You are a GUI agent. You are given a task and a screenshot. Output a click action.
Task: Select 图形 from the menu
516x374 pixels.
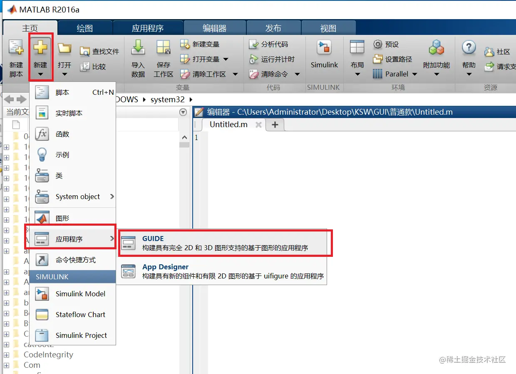pyautogui.click(x=73, y=218)
